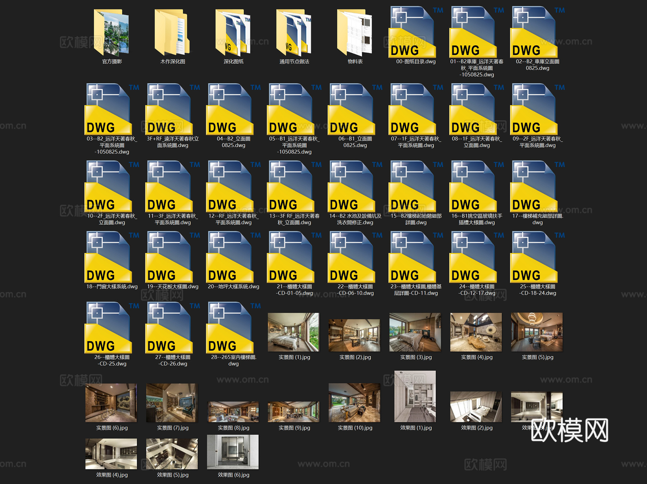The height and width of the screenshot is (484, 647).
Task: Open the 物料表 folder
Action: 354,33
